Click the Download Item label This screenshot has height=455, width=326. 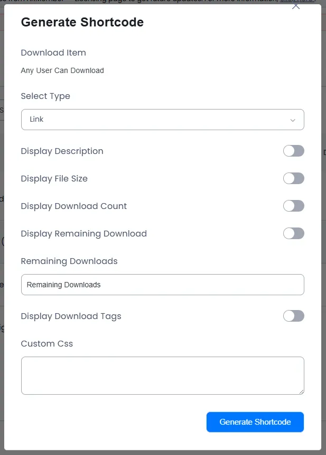pyautogui.click(x=53, y=53)
